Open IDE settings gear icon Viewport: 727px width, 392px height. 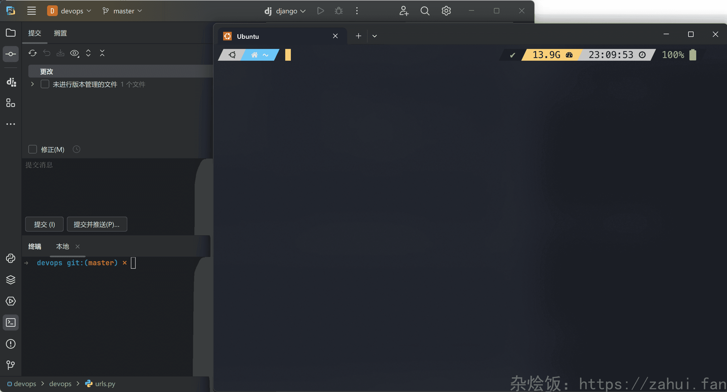click(x=446, y=11)
